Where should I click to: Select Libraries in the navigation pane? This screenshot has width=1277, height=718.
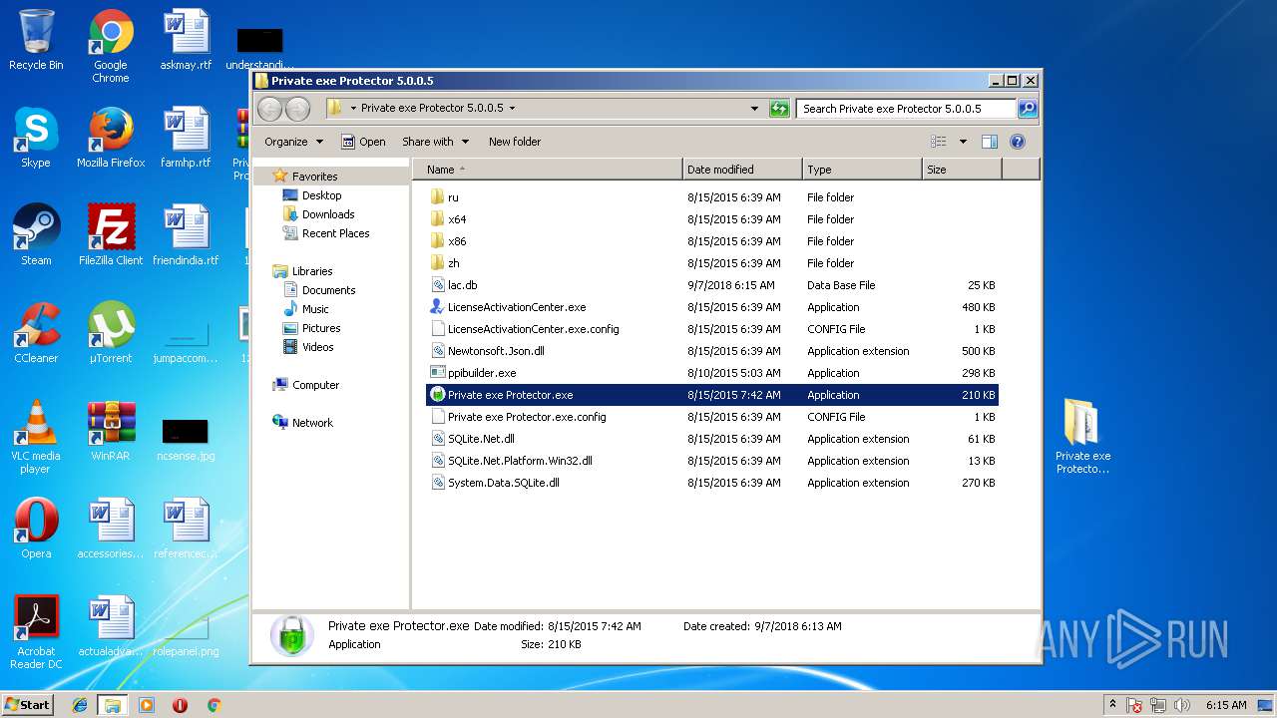[x=312, y=271]
